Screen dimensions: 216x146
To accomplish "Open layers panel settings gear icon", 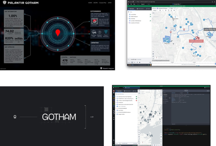I will click(150, 62).
